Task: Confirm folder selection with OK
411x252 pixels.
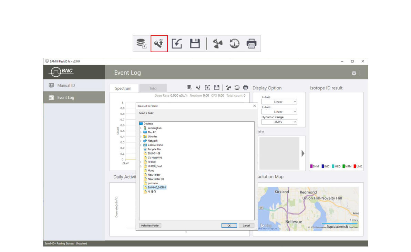Action: [229, 226]
